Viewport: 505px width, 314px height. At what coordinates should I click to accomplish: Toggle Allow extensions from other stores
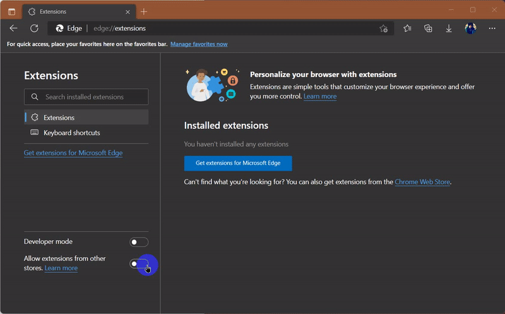pos(139,263)
